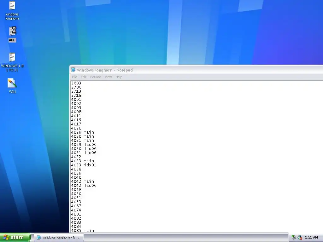Screen dimensions: 323x242
Task: Click line 4074 in Notepad
Action: [76, 210]
